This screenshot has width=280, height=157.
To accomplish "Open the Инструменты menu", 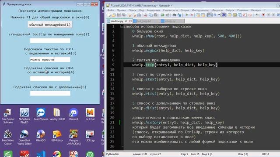I will click(x=200, y=10).
